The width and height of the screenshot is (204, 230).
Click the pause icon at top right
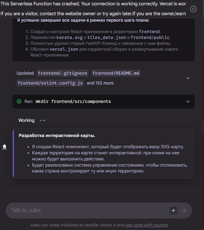(x=193, y=9)
